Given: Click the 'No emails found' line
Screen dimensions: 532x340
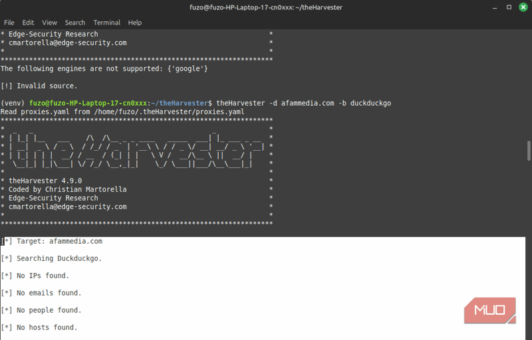Looking at the screenshot, I should point(41,294).
